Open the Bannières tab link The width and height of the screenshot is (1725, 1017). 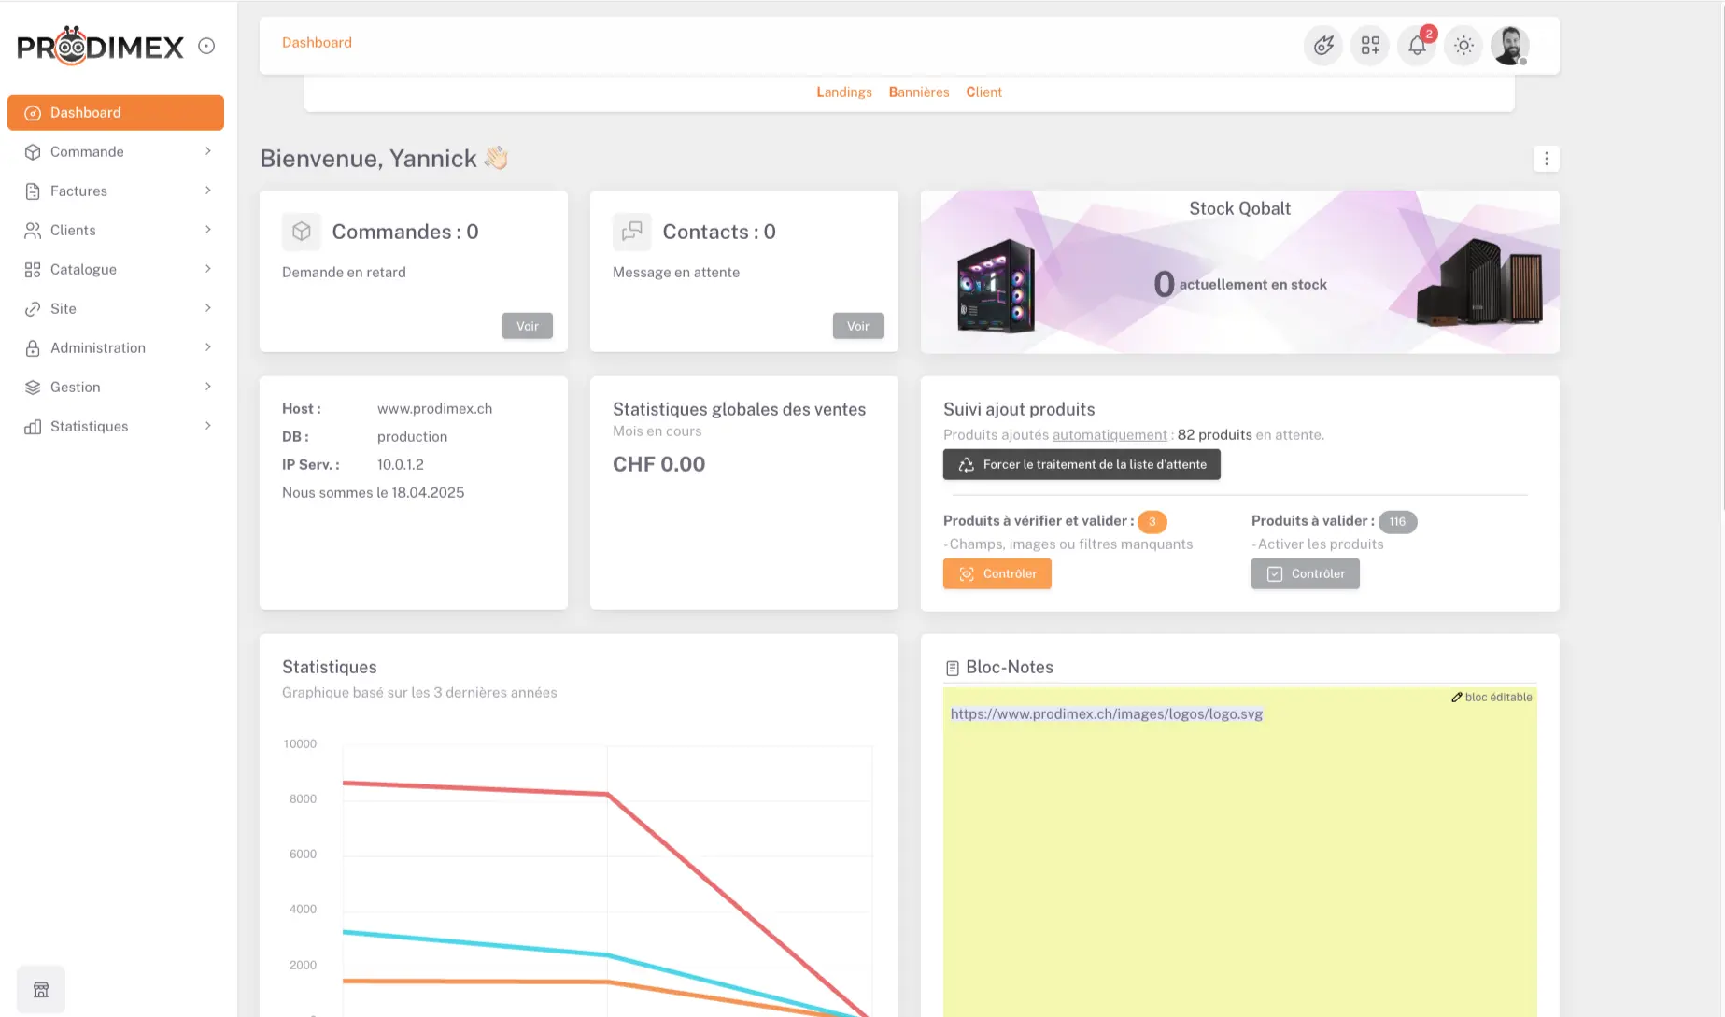click(x=918, y=92)
